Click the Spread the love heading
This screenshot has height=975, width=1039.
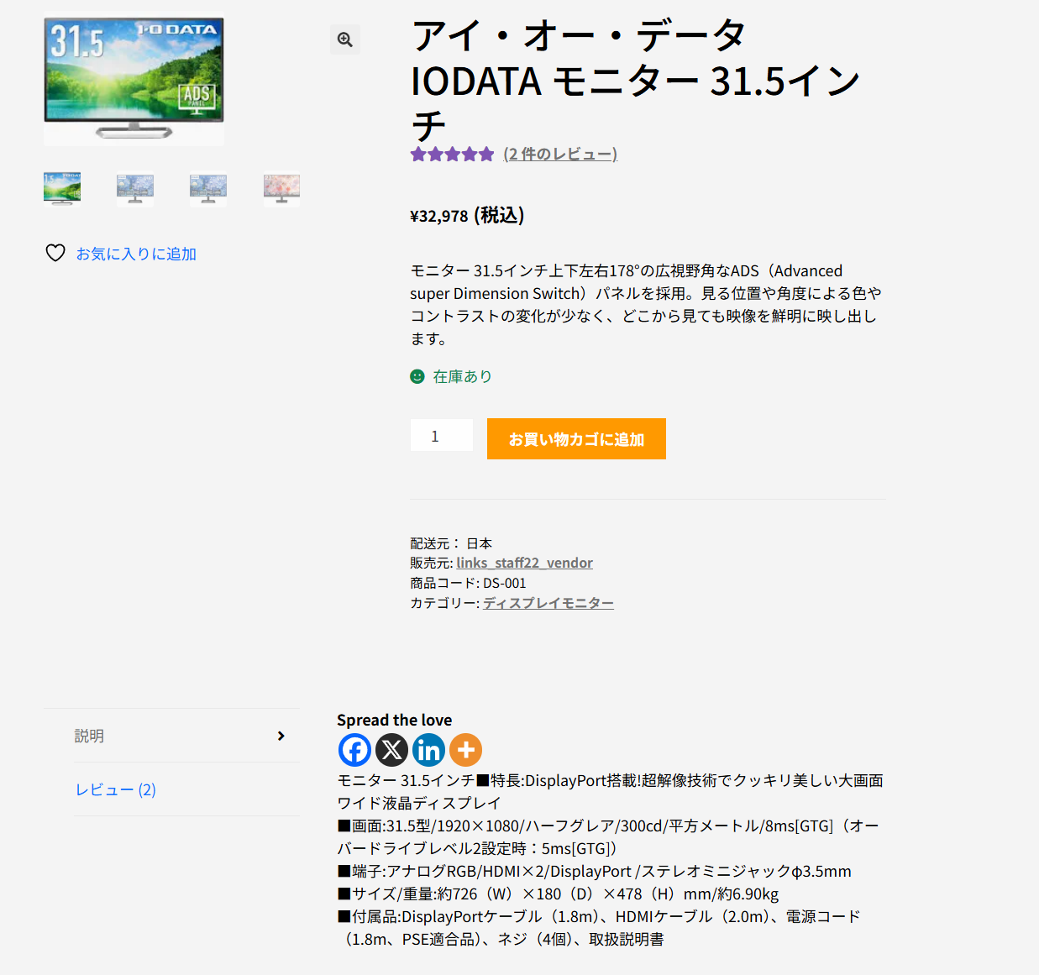click(394, 720)
